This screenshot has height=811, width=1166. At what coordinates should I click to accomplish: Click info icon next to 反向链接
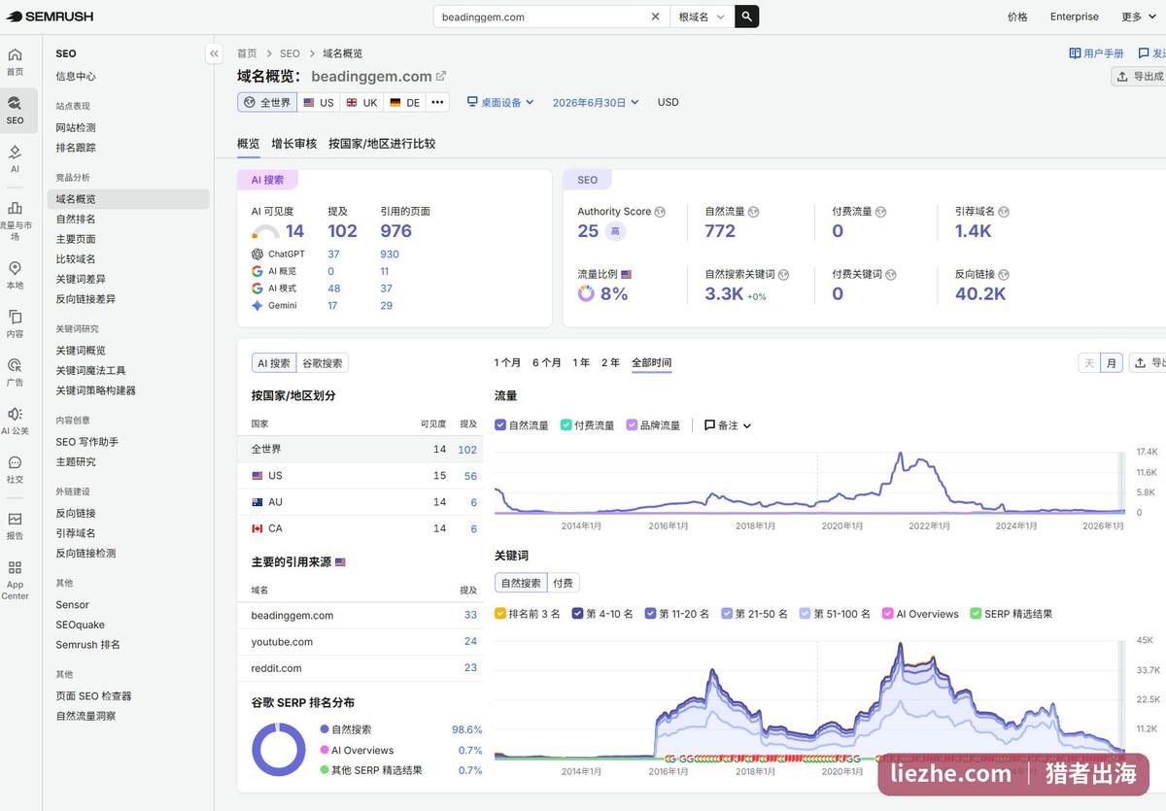[1003, 275]
